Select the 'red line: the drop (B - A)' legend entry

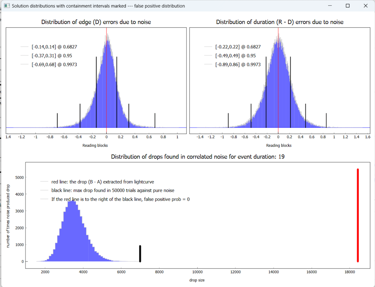click(103, 182)
